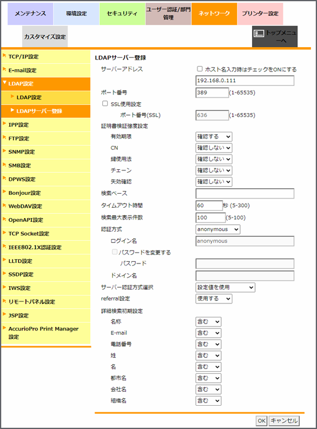Image resolution: width=317 pixels, height=429 pixels.
Task: Open the プリンター設定 tab
Action: (261, 13)
